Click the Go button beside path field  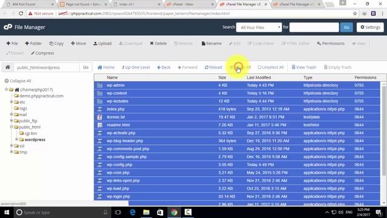[86, 67]
